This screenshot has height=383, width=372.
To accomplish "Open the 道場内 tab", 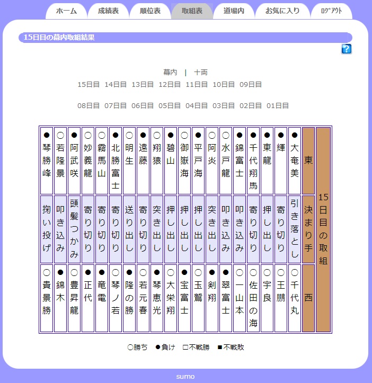I will (x=234, y=11).
